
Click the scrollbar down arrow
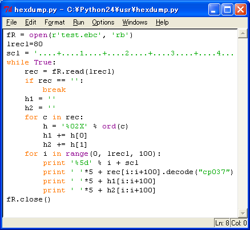tap(243, 213)
